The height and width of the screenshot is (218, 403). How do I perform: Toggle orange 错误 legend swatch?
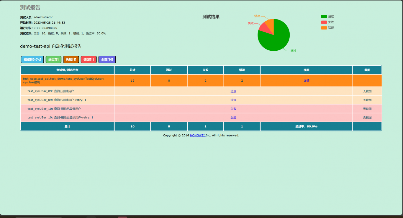pos(324,28)
